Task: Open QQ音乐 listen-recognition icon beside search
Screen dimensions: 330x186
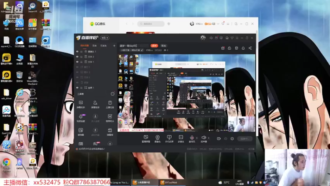Action: (169, 24)
